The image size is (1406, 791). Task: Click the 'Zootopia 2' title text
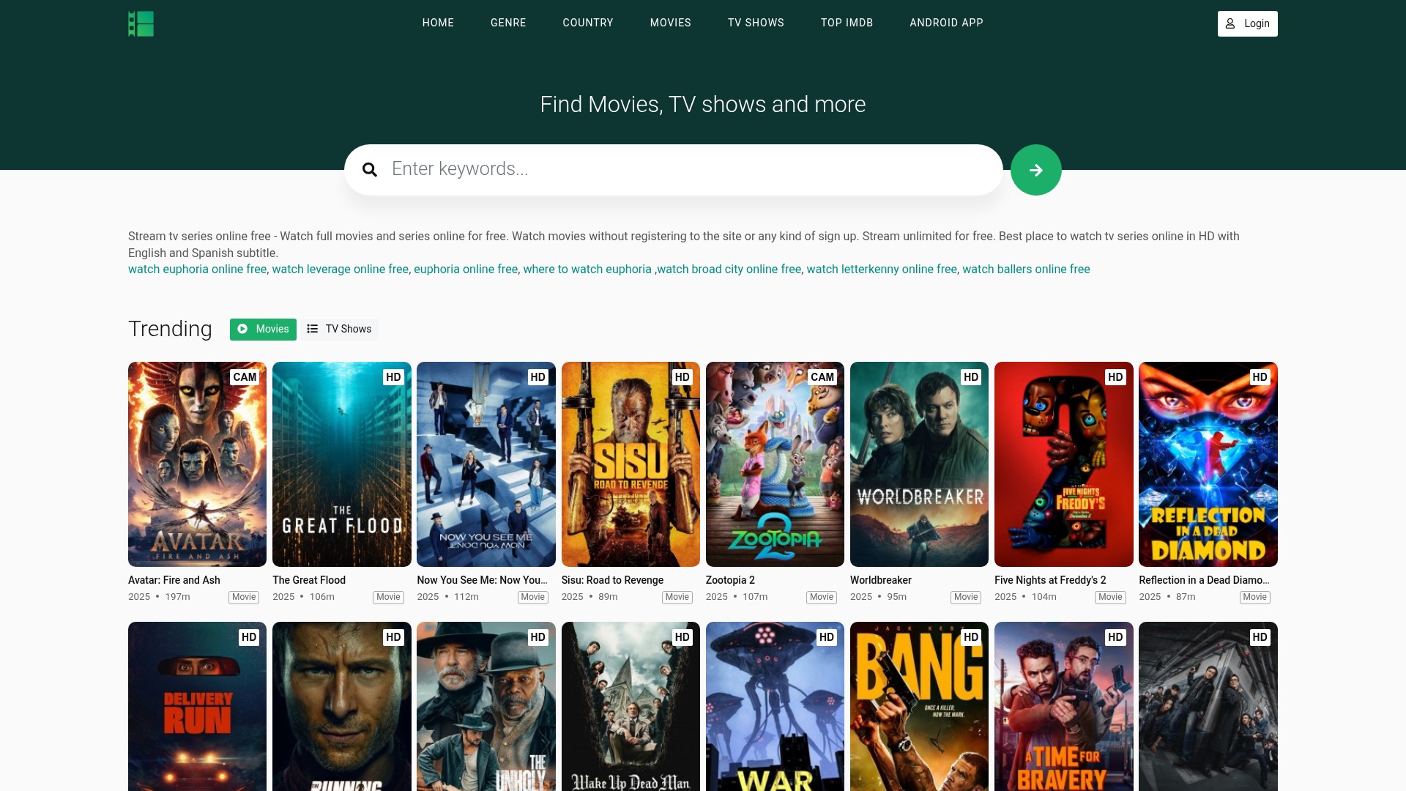tap(730, 580)
